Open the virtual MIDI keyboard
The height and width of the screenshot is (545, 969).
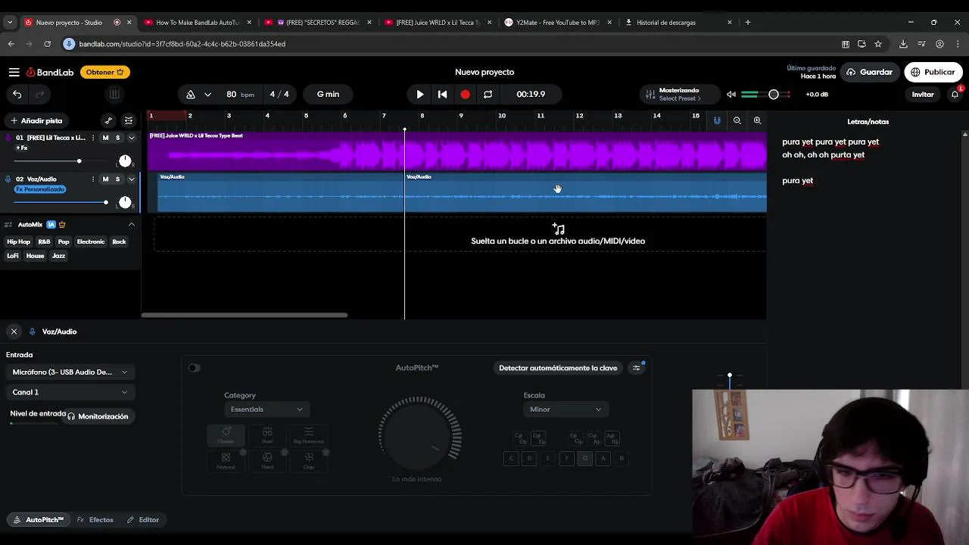114,95
